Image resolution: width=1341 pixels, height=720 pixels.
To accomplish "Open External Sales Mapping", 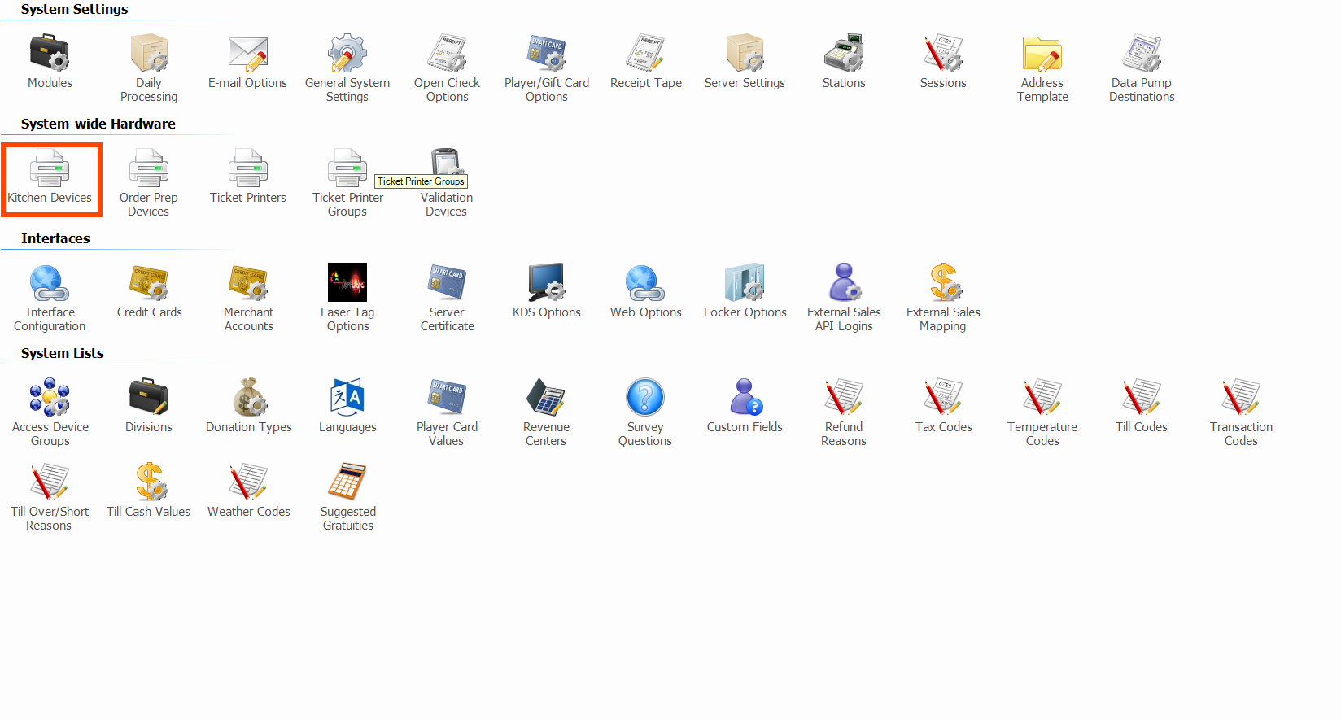I will [943, 283].
